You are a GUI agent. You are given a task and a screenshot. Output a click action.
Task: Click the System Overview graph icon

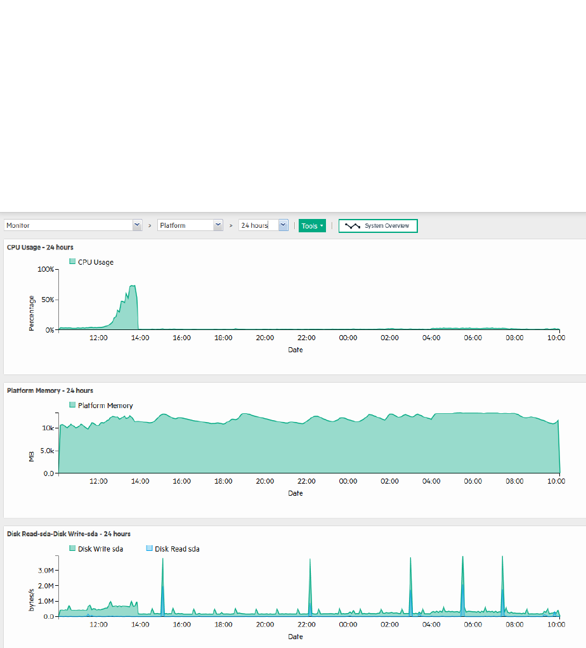pos(352,226)
